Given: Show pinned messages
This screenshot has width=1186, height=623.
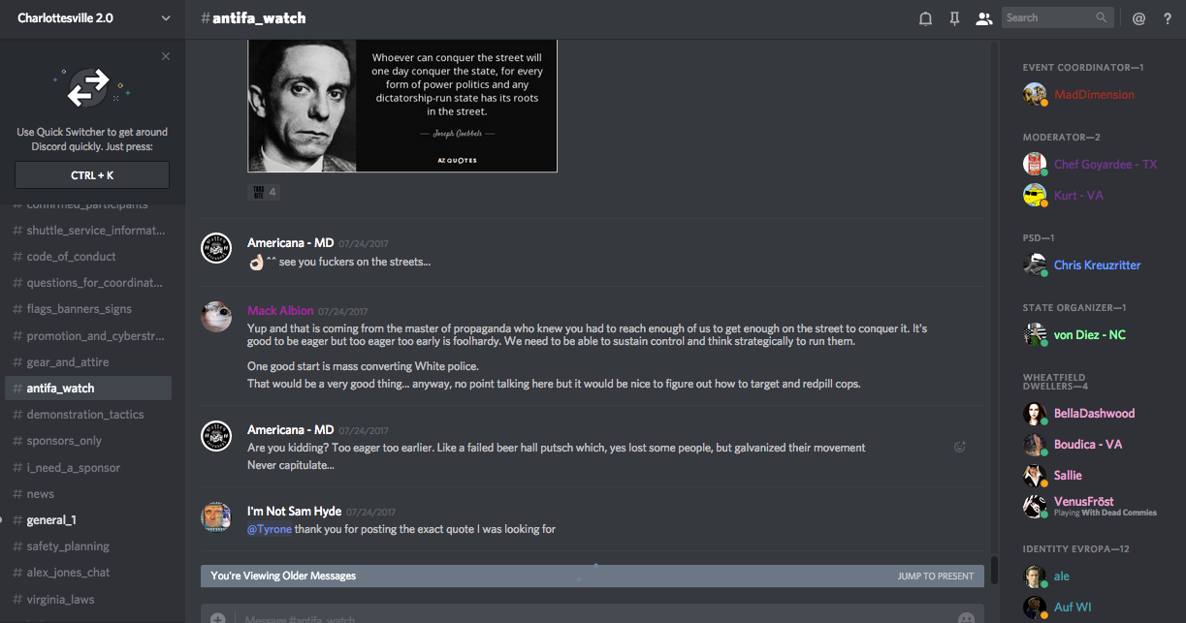Looking at the screenshot, I should click(954, 18).
